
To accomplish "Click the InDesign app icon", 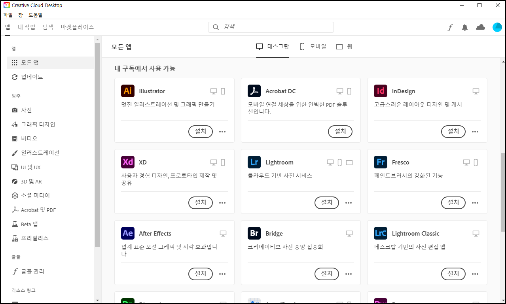I will (x=380, y=91).
